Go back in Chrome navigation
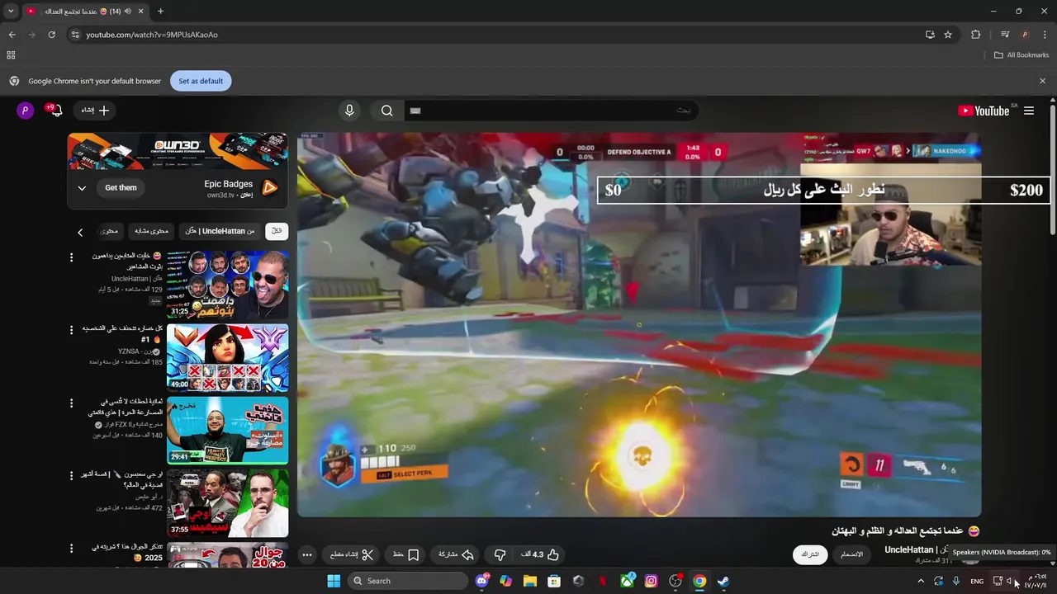 12,35
